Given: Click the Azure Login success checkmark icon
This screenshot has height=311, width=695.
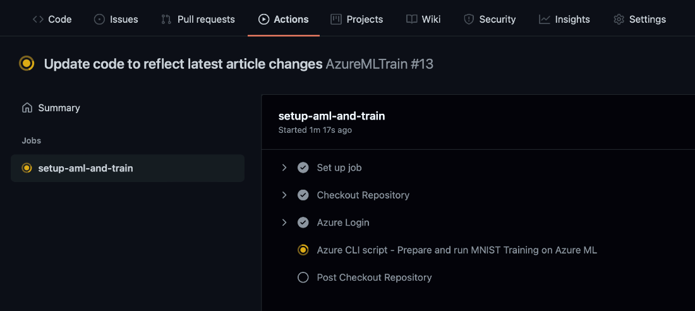Looking at the screenshot, I should [303, 223].
